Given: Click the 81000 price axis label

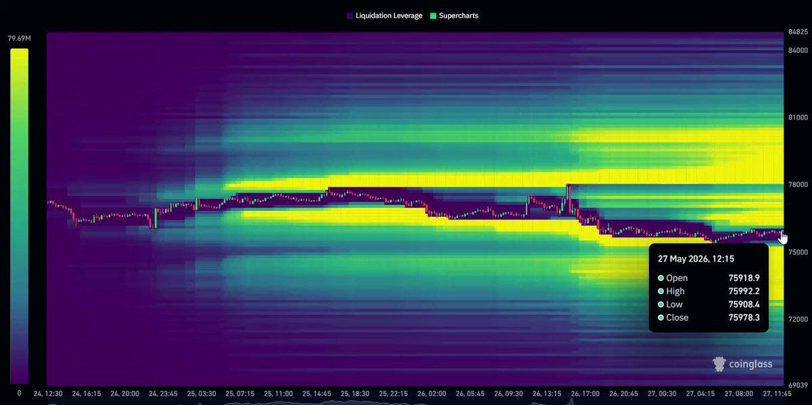Looking at the screenshot, I should (798, 118).
